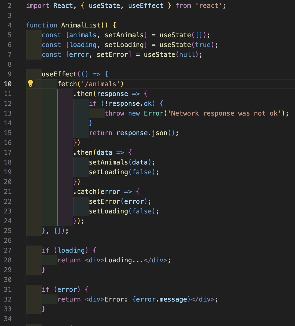
Task: Click line number 10 to select that line
Action: (8, 84)
